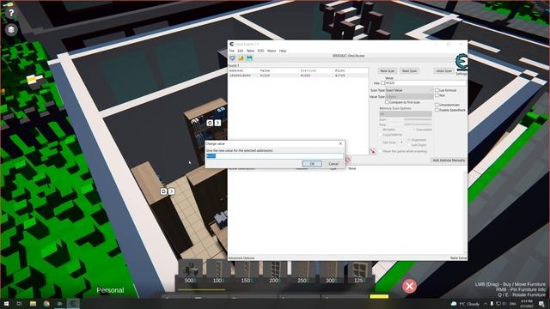Select the furniture thumbnail priced 100

tap(218, 272)
